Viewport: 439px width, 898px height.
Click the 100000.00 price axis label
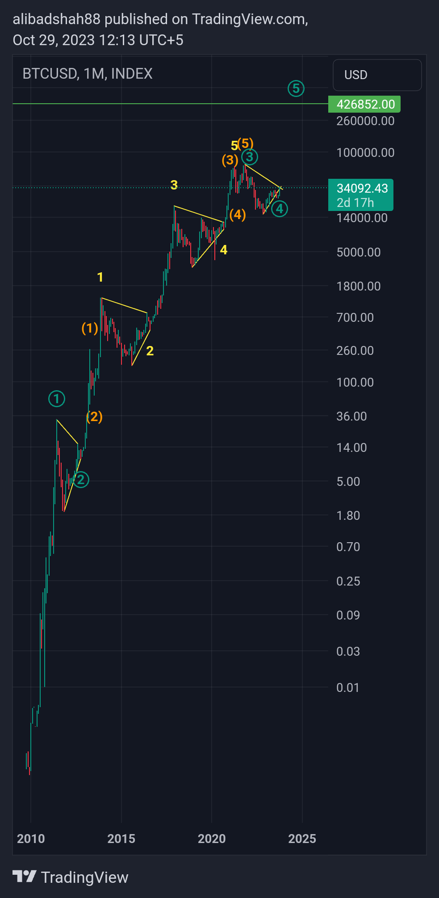pyautogui.click(x=365, y=152)
